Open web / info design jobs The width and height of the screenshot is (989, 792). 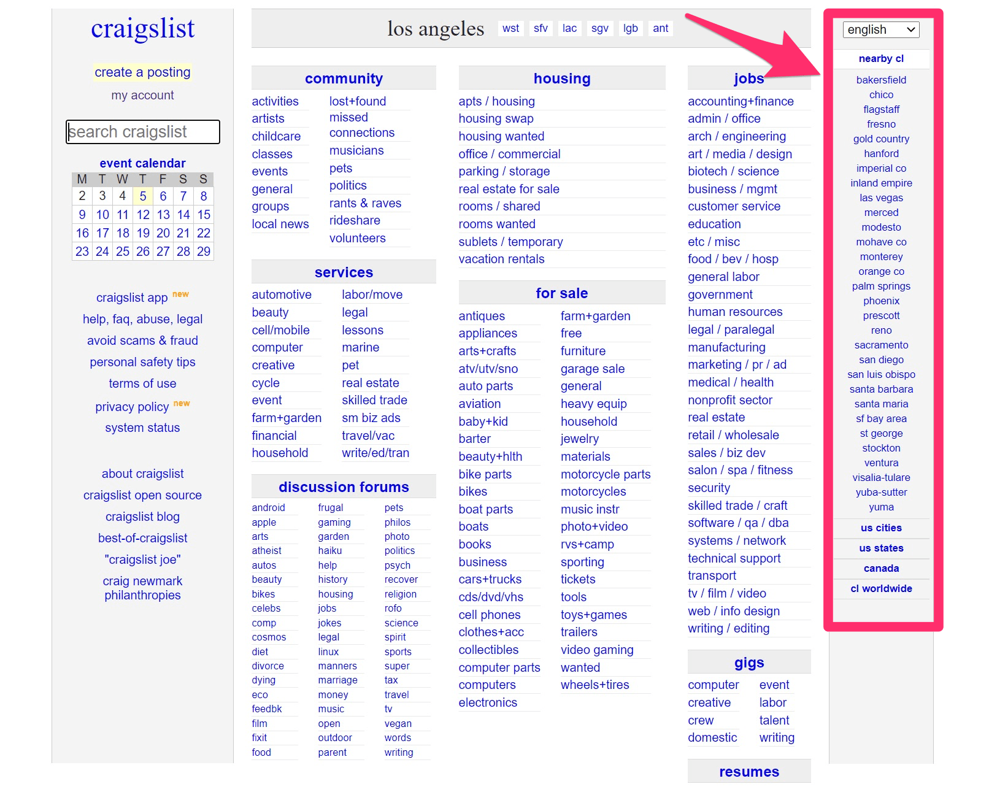coord(734,611)
